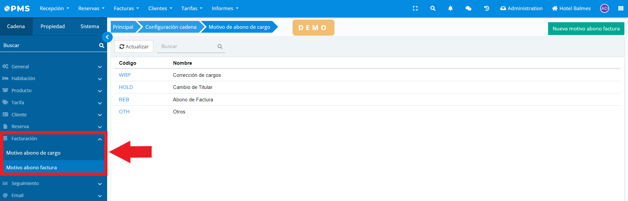Collapse sidebar with round arrow button
This screenshot has height=201, width=628.
(107, 37)
